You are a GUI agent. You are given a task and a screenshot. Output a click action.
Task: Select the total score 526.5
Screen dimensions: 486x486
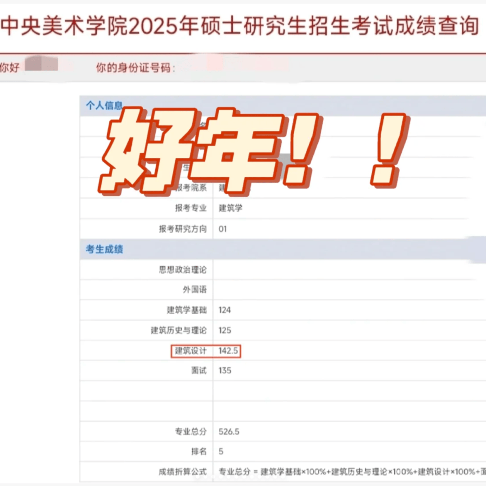coord(229,432)
